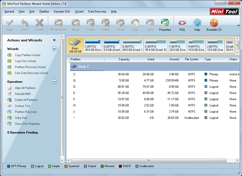Select J:(NTFS) block in disk map

click(x=215, y=46)
